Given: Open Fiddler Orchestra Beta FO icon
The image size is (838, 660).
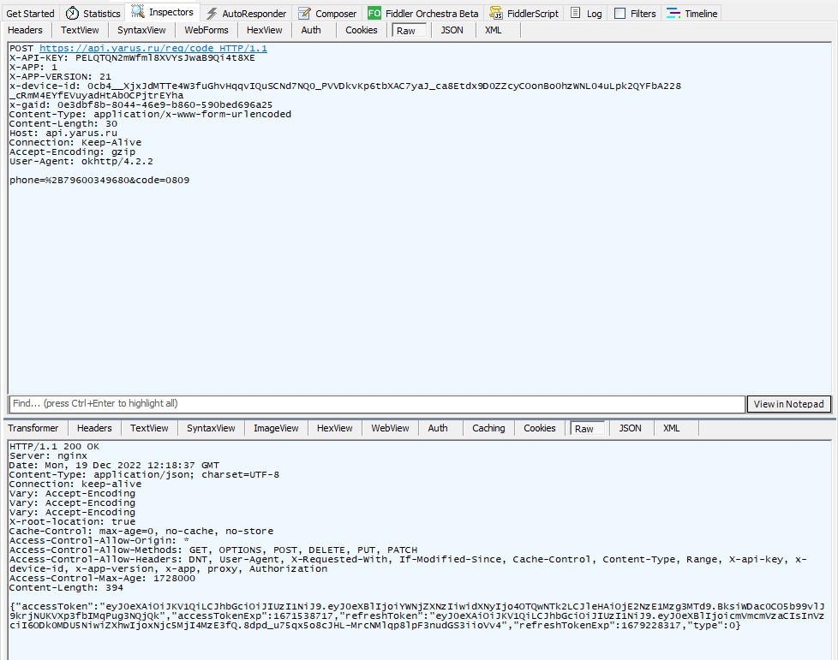Looking at the screenshot, I should [374, 14].
